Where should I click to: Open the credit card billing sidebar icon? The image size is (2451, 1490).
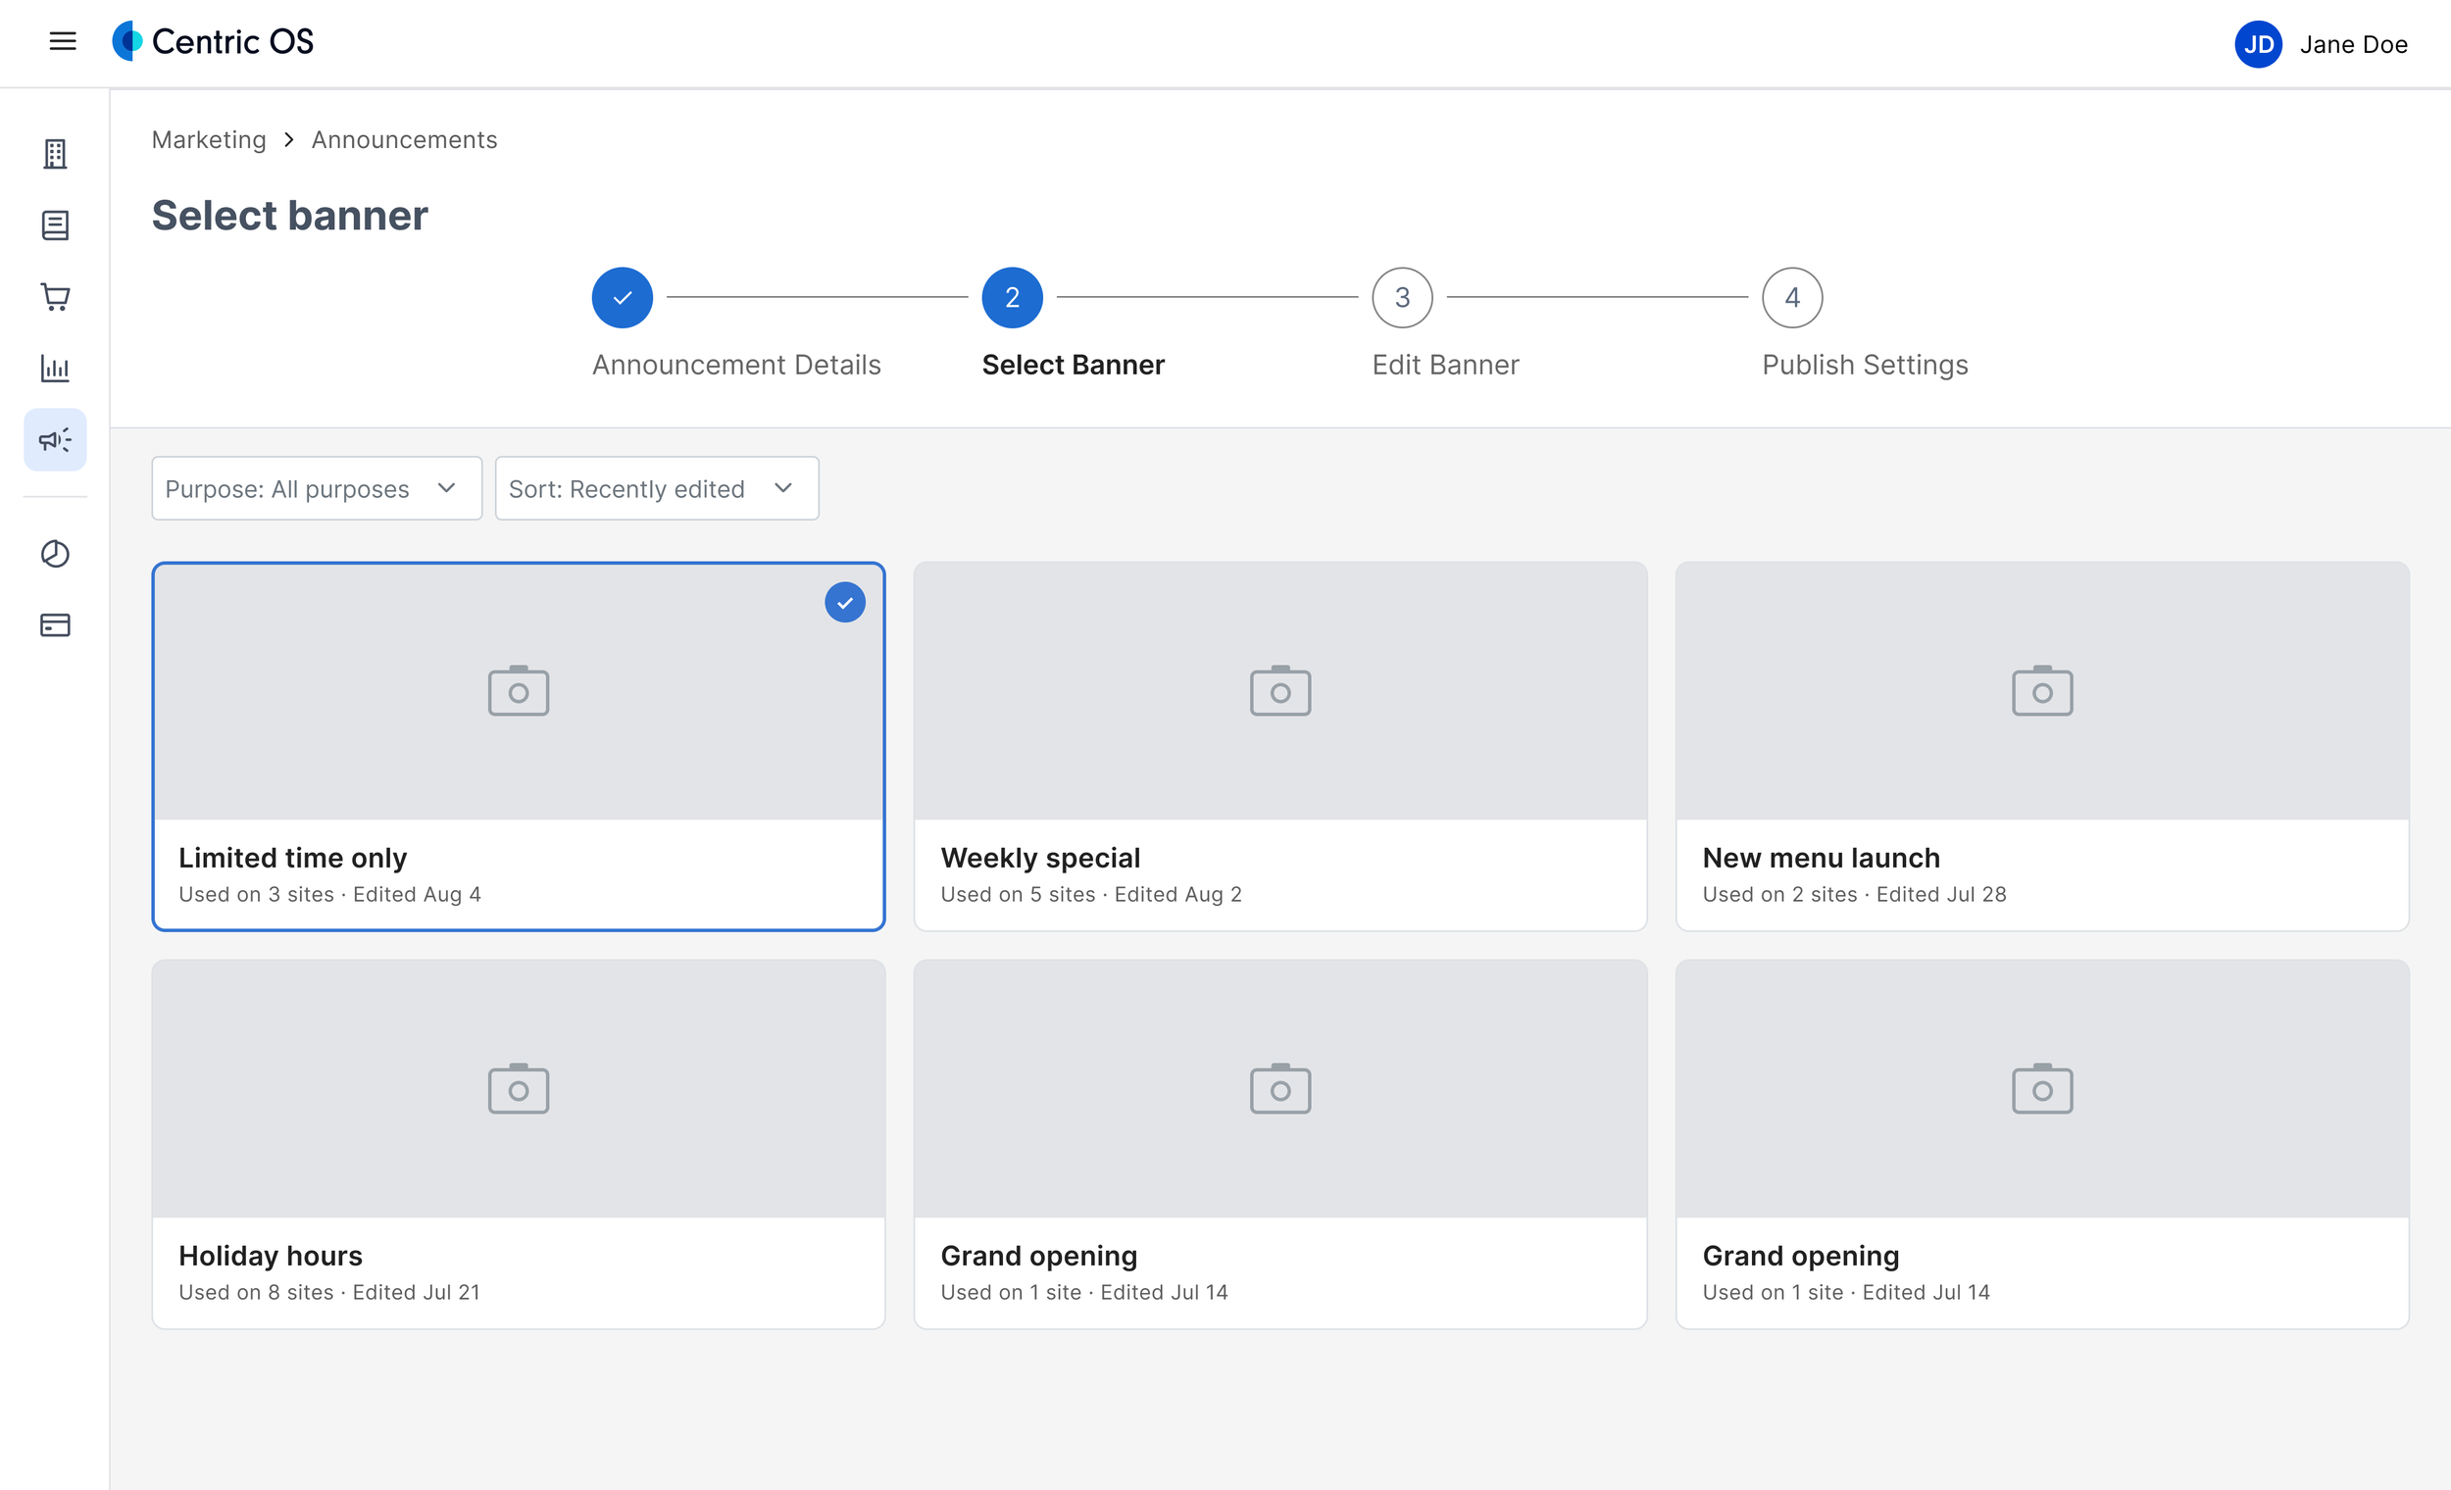click(x=55, y=624)
